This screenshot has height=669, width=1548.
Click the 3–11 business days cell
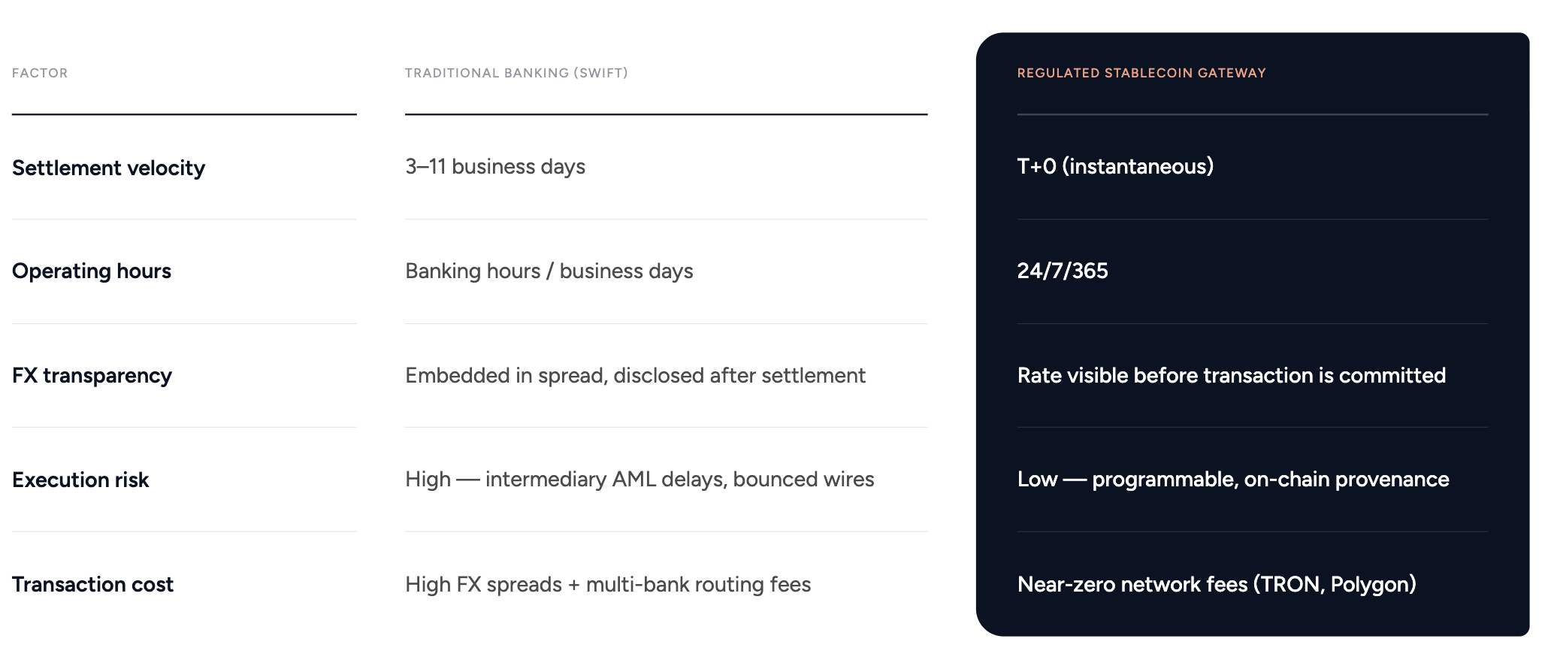tap(495, 167)
